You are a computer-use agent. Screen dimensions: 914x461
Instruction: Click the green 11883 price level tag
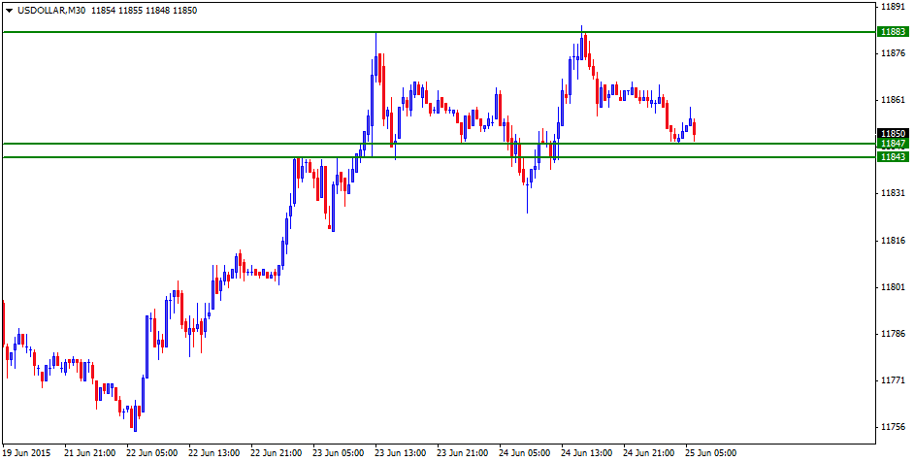[x=893, y=32]
